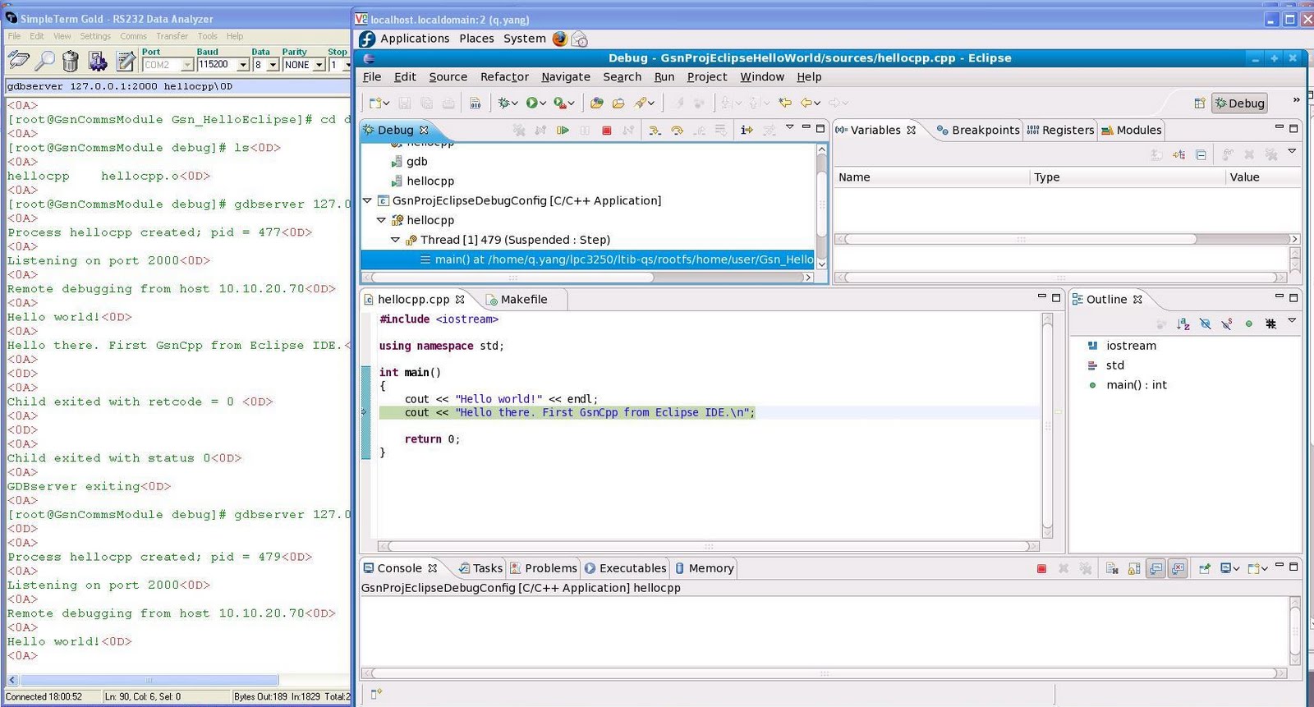Toggle Show Console on standard output change
Image resolution: width=1314 pixels, height=707 pixels.
coord(1156,568)
